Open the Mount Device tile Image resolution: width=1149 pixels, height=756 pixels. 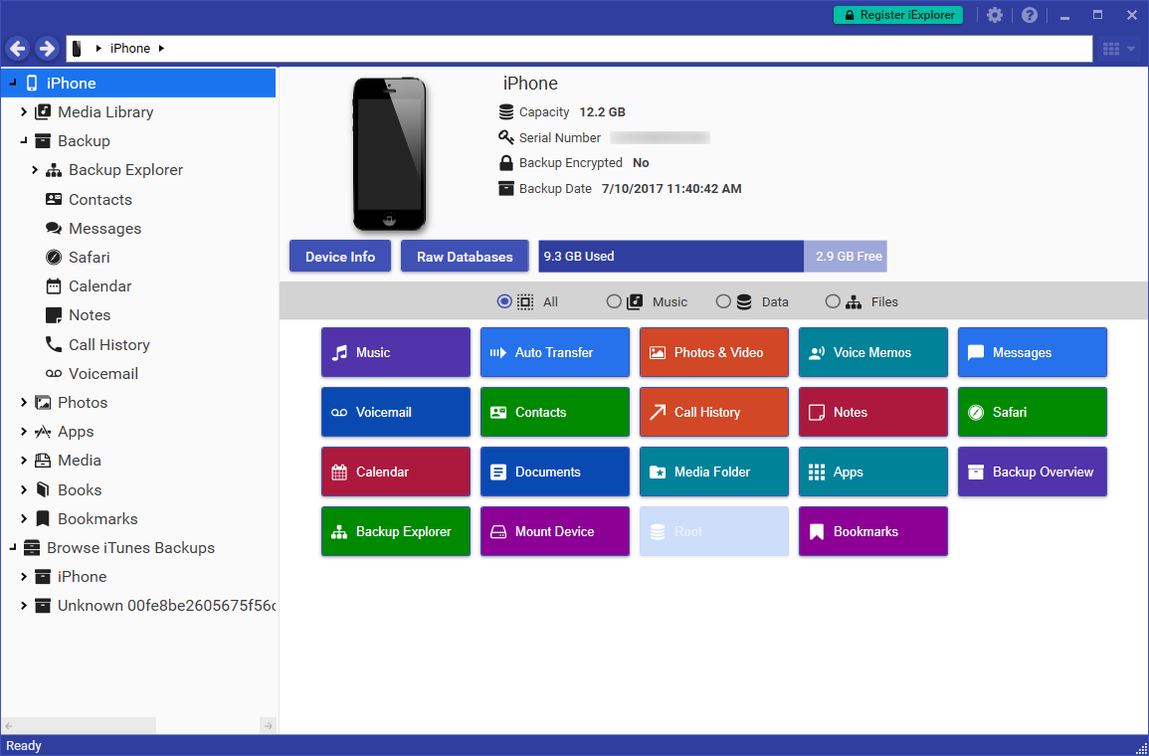pyautogui.click(x=555, y=531)
